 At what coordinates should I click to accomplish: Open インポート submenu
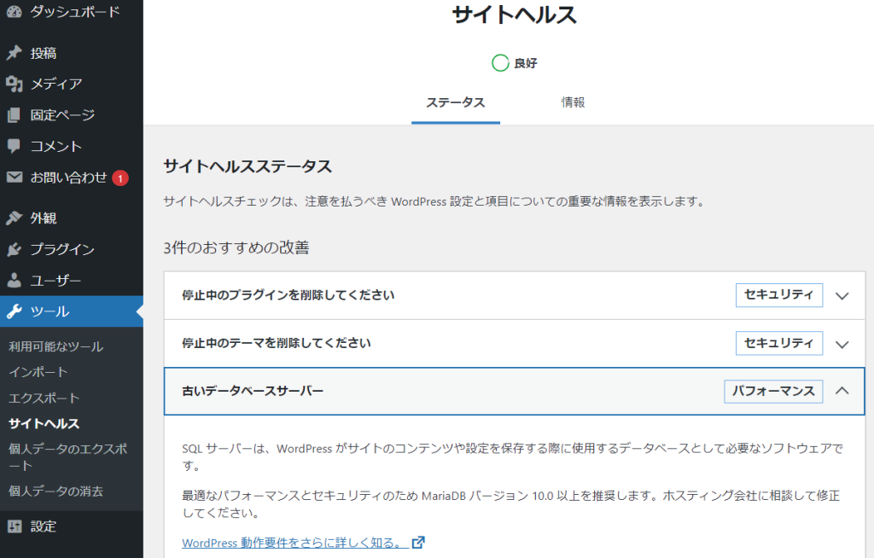click(38, 372)
